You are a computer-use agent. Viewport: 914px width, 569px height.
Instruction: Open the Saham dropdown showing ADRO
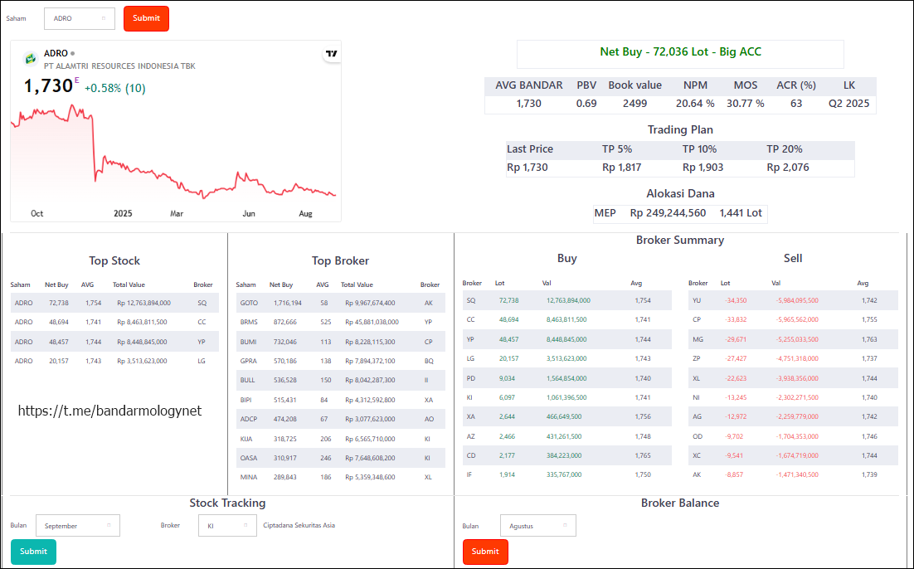(80, 18)
